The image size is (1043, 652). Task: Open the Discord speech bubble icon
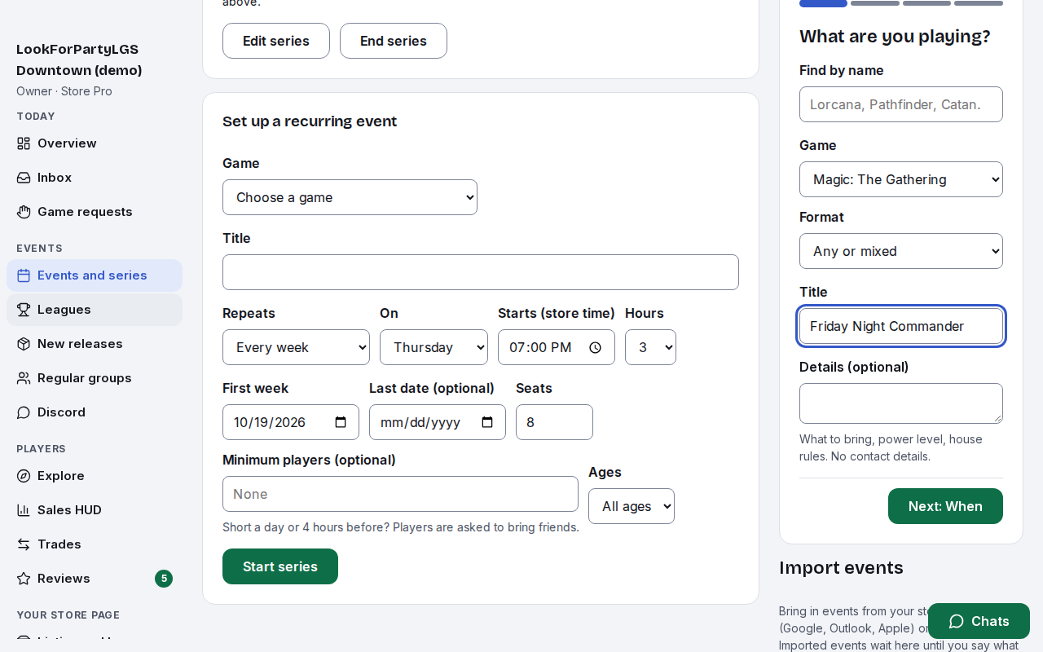24,412
